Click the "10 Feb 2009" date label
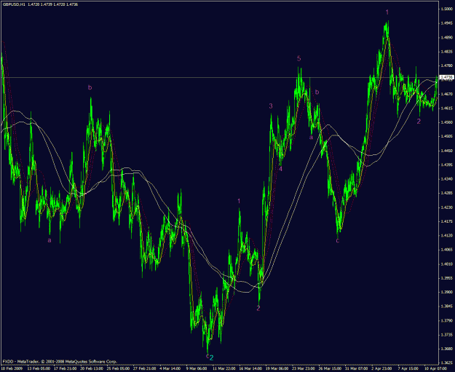This screenshot has width=455, height=372. (x=12, y=368)
